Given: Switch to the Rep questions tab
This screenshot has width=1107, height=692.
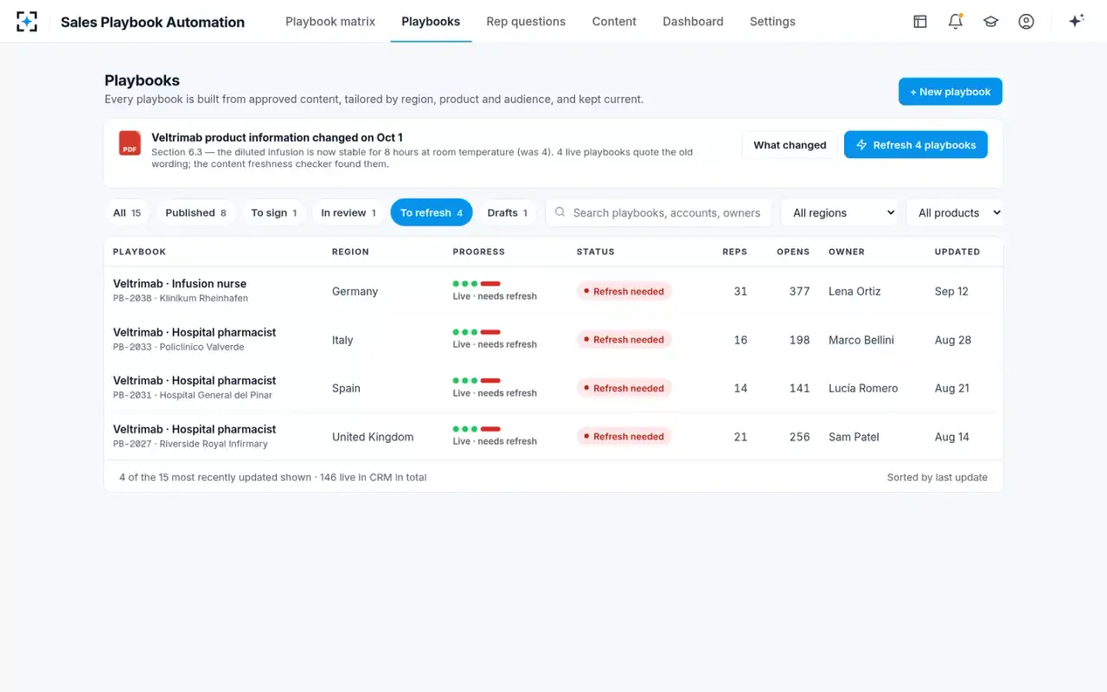Looking at the screenshot, I should (526, 22).
